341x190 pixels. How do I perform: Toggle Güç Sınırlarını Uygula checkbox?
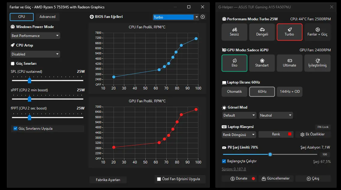pyautogui.click(x=16, y=129)
